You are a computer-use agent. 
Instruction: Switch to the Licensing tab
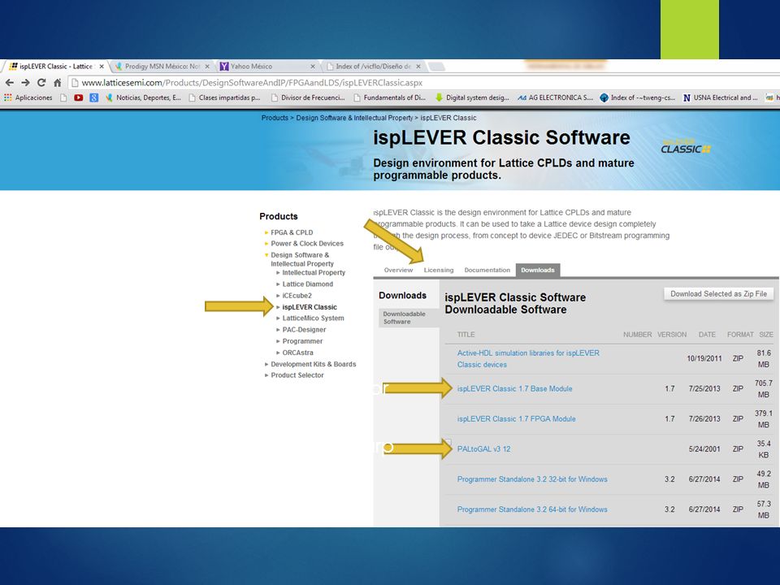pos(438,270)
